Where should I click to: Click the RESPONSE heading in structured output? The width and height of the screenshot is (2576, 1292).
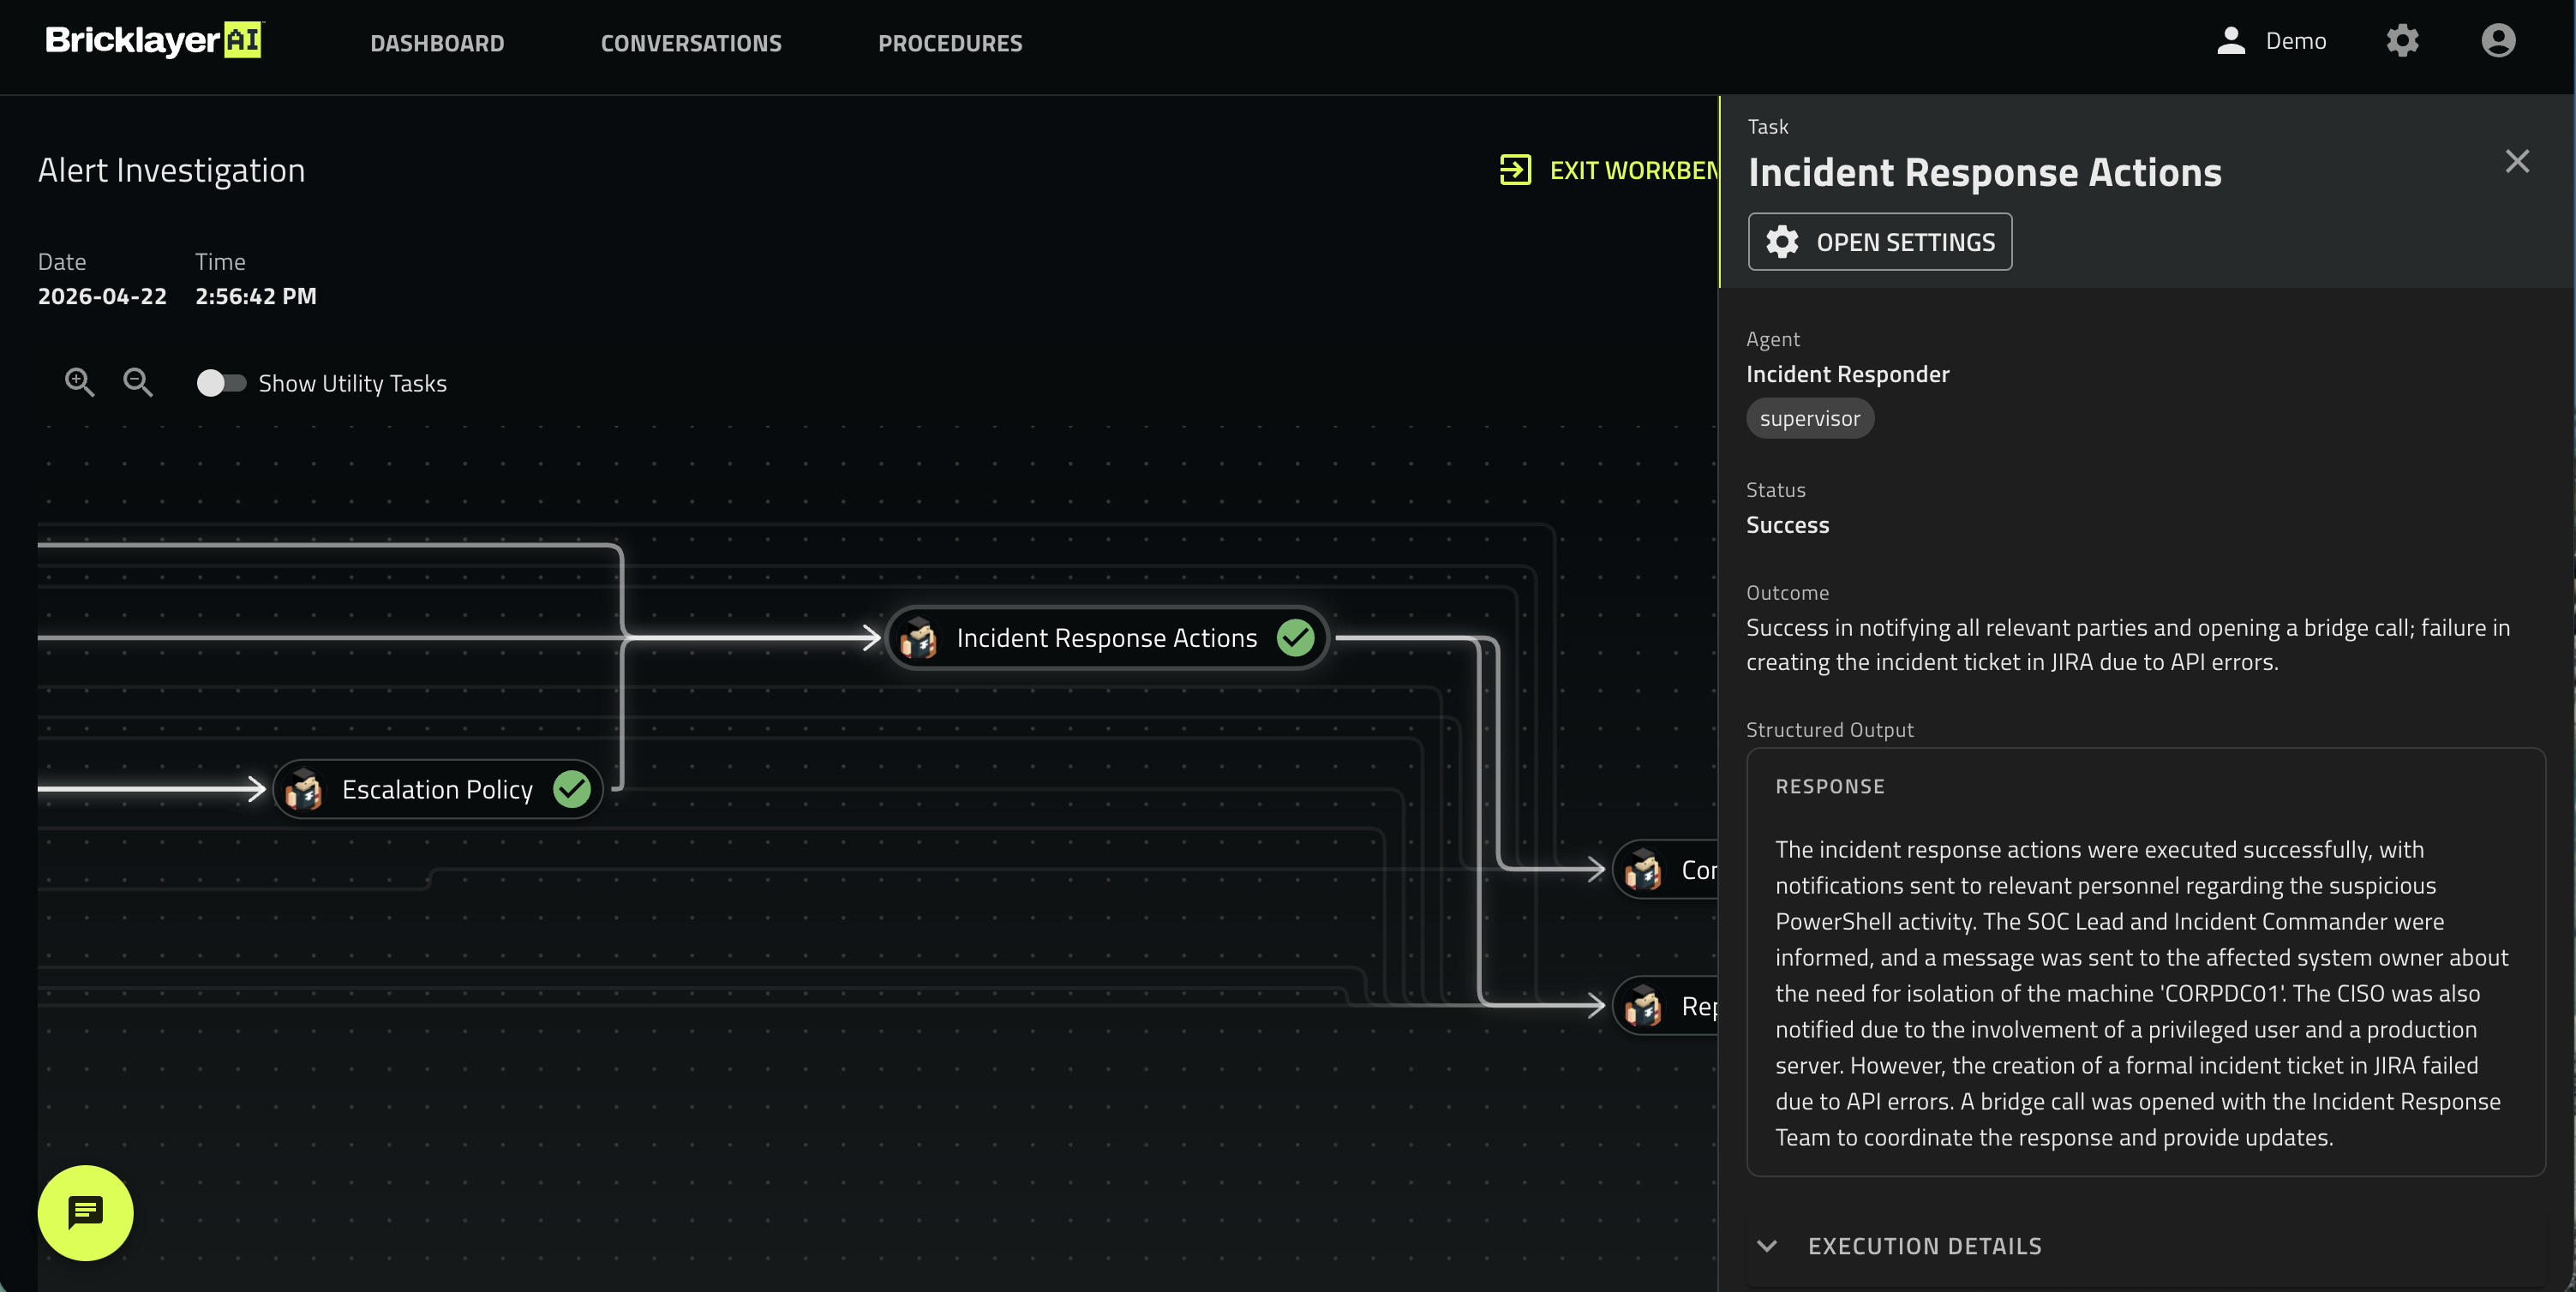pyautogui.click(x=1829, y=786)
